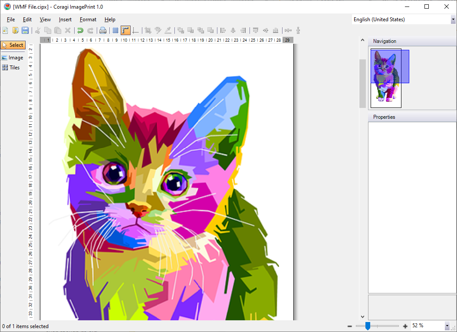
Task: Open a file using the folder icon
Action: (15, 30)
